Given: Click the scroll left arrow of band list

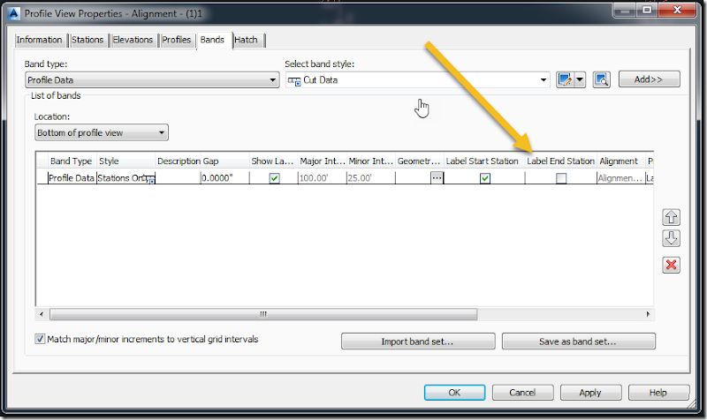Looking at the screenshot, I should (42, 314).
